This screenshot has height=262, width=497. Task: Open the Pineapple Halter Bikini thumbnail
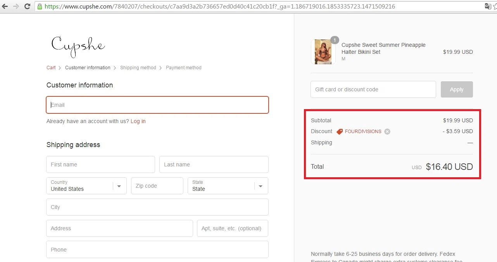point(323,52)
